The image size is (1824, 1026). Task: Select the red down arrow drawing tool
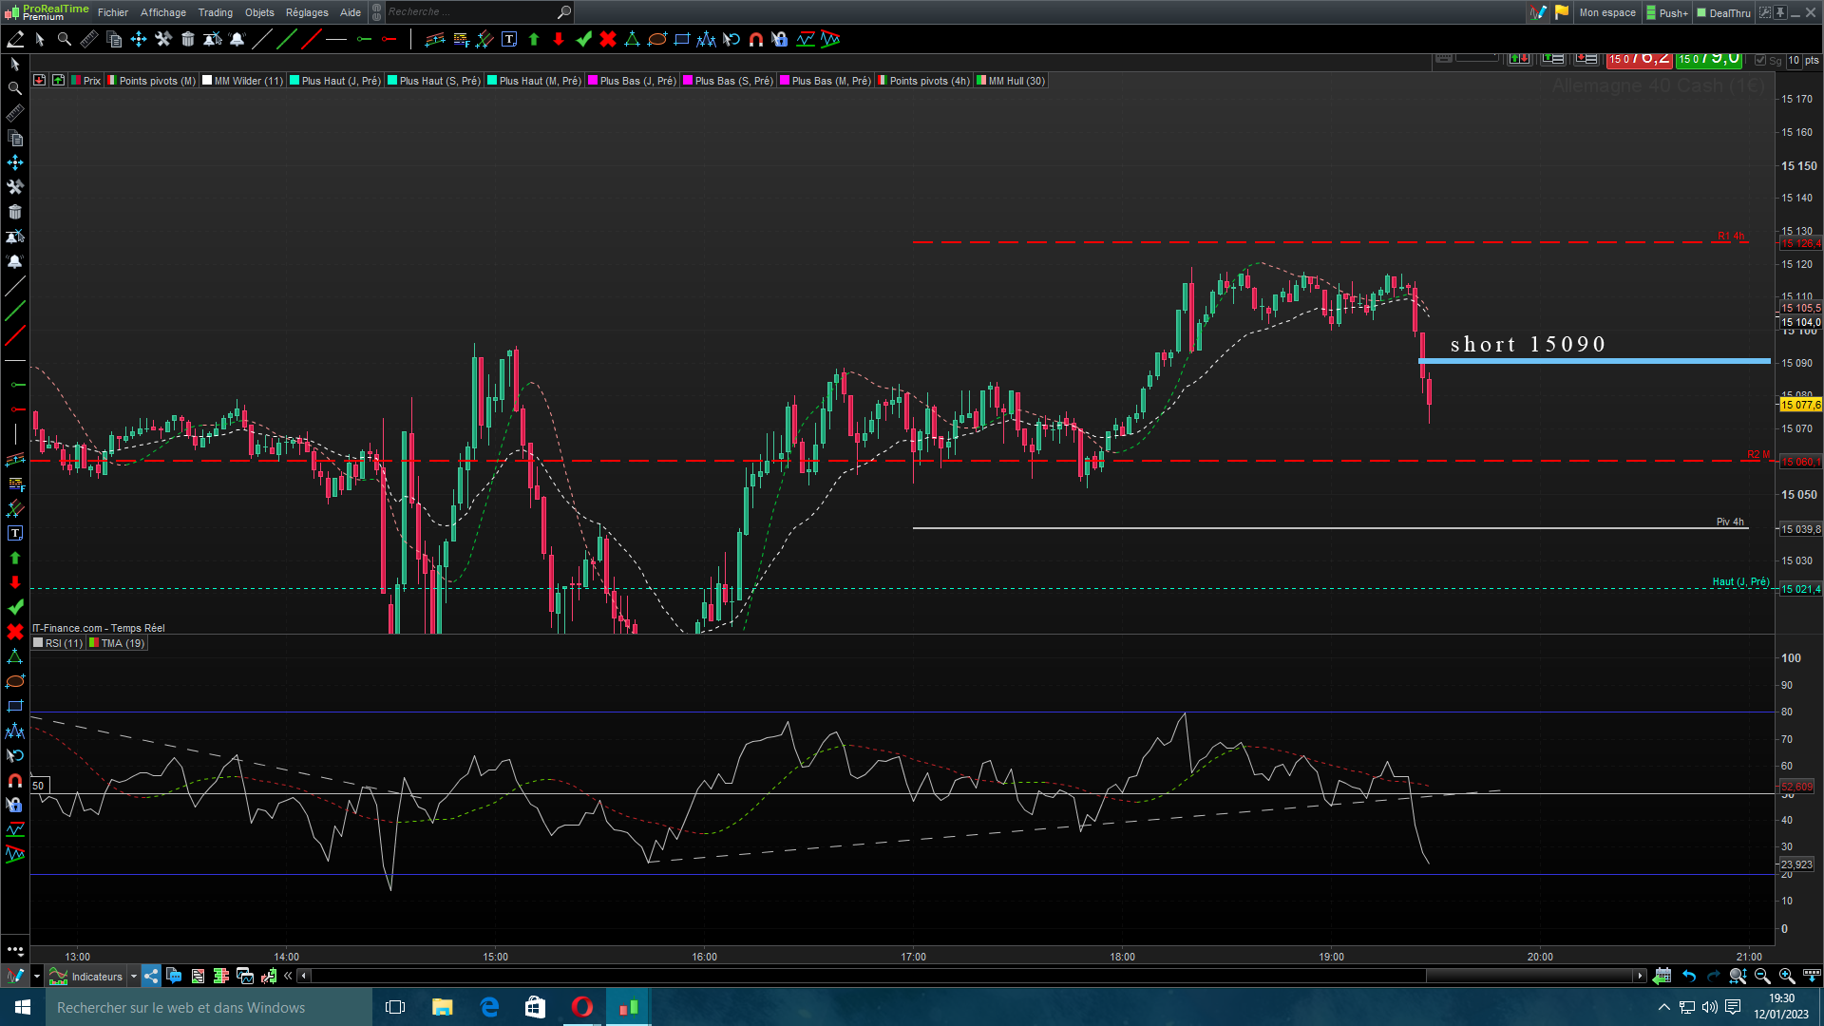(559, 40)
